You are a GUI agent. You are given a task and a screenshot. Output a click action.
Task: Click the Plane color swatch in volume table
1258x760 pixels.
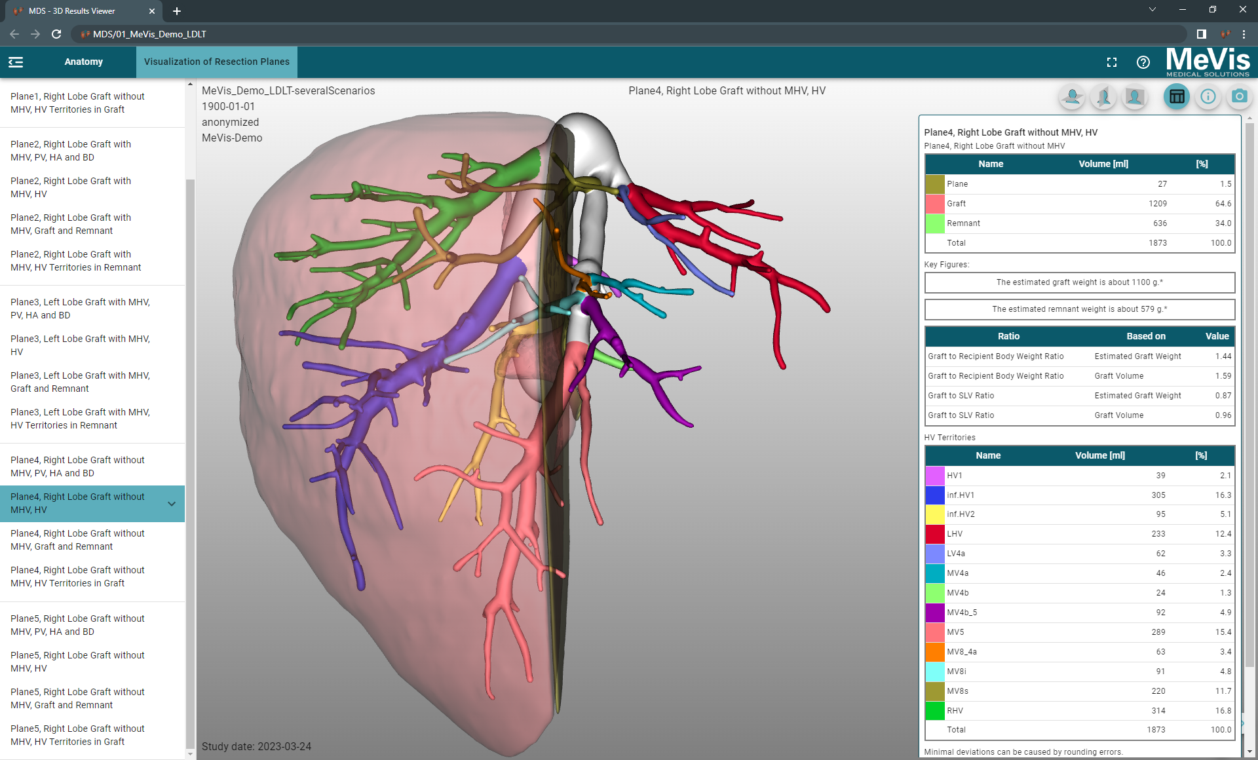coord(935,184)
